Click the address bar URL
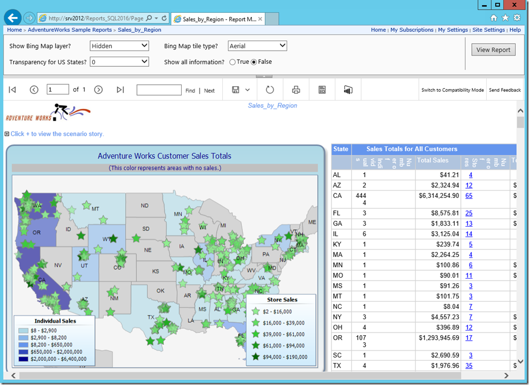The image size is (529, 385). coord(96,18)
